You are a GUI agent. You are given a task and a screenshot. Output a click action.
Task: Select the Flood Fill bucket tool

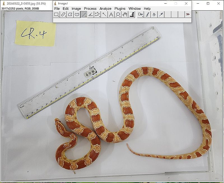[x=154, y=15]
